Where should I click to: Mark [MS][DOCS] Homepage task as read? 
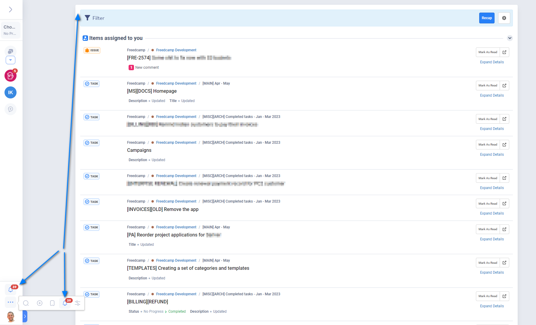[x=488, y=86]
